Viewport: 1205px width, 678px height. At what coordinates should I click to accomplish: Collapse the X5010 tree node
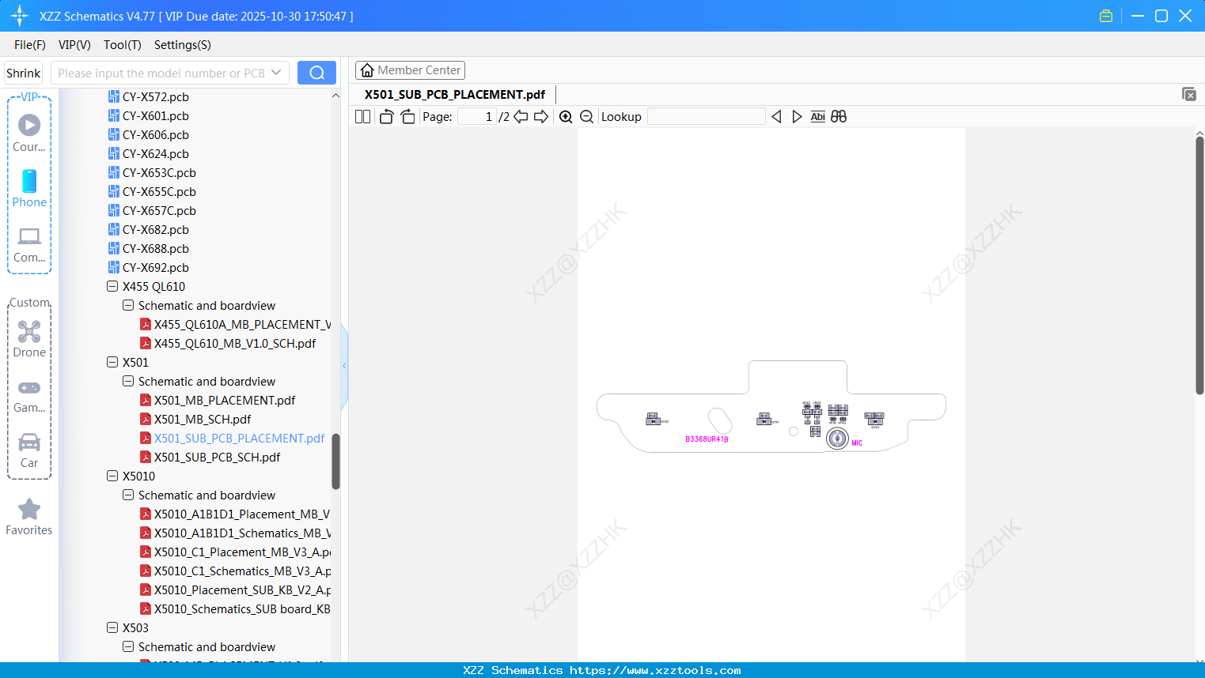[112, 476]
